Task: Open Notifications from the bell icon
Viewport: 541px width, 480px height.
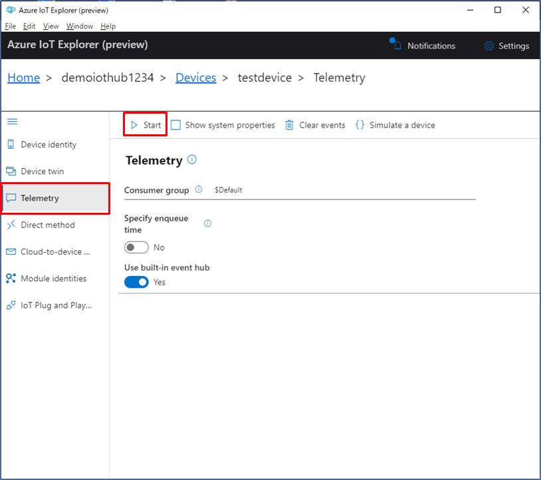Action: click(397, 45)
